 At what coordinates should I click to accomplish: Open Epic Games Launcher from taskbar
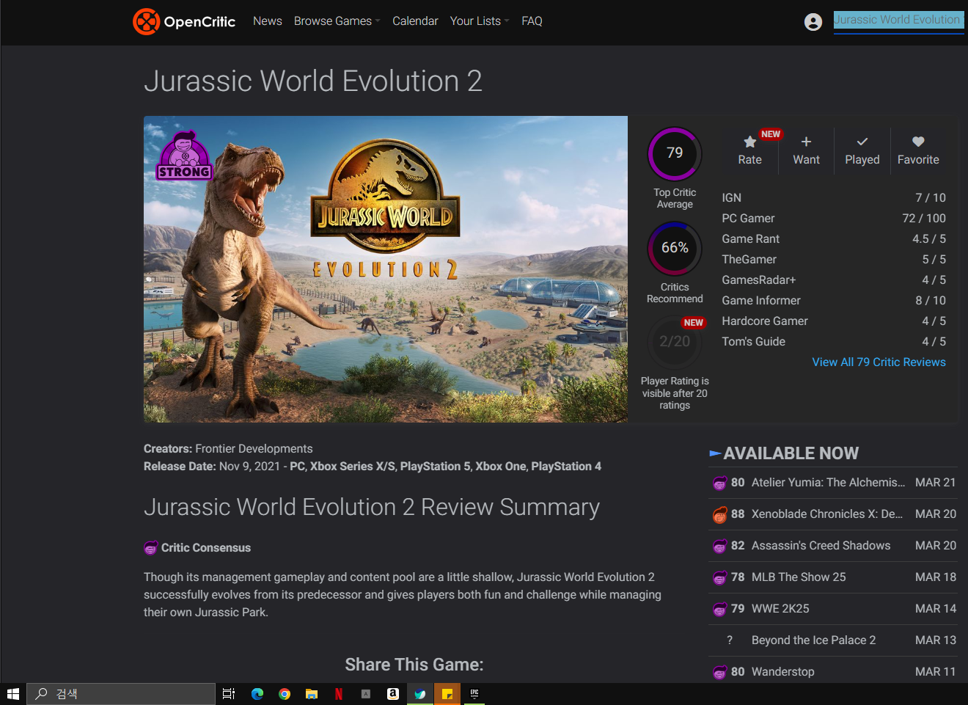pyautogui.click(x=474, y=694)
